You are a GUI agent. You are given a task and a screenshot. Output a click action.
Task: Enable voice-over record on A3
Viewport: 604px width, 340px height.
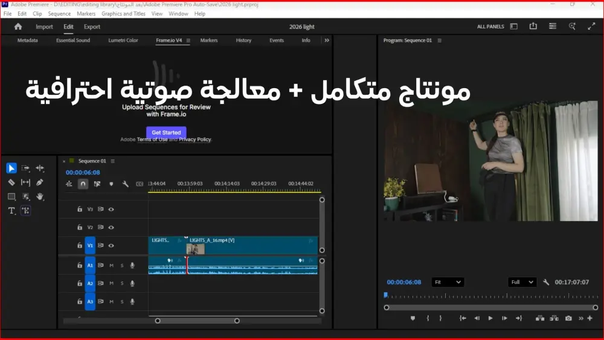pos(132,301)
